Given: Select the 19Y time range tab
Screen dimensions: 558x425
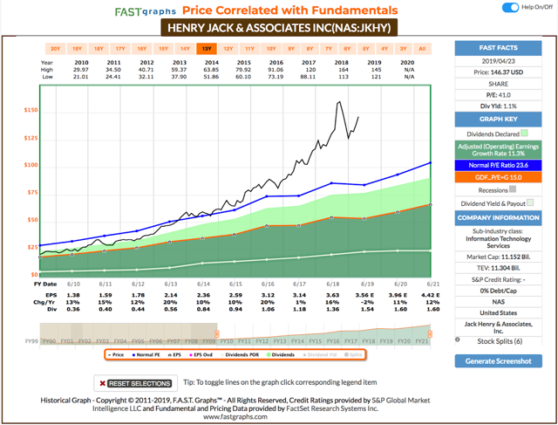Looking at the screenshot, I should 78,49.
